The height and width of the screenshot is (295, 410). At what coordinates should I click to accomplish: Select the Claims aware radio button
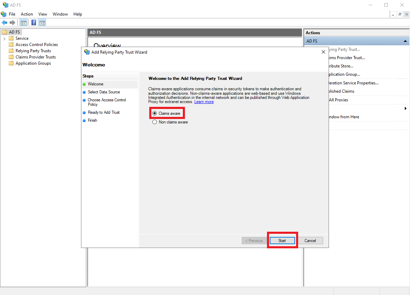coord(155,113)
